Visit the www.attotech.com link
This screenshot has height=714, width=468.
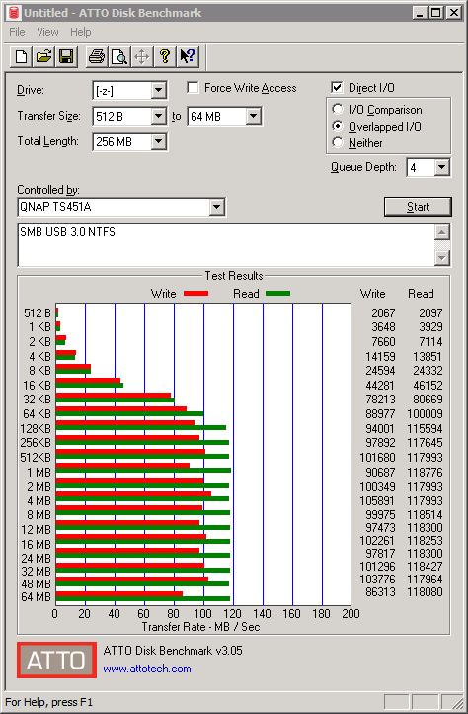click(147, 669)
